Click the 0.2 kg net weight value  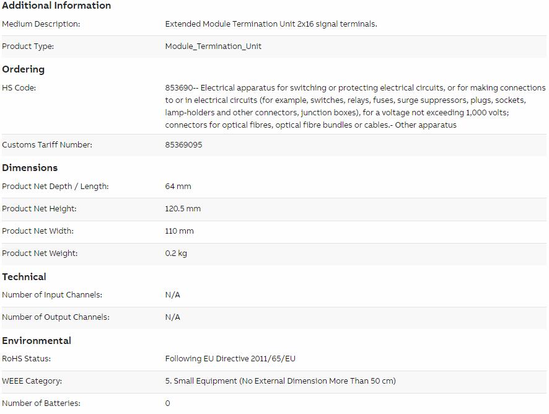[x=176, y=253]
